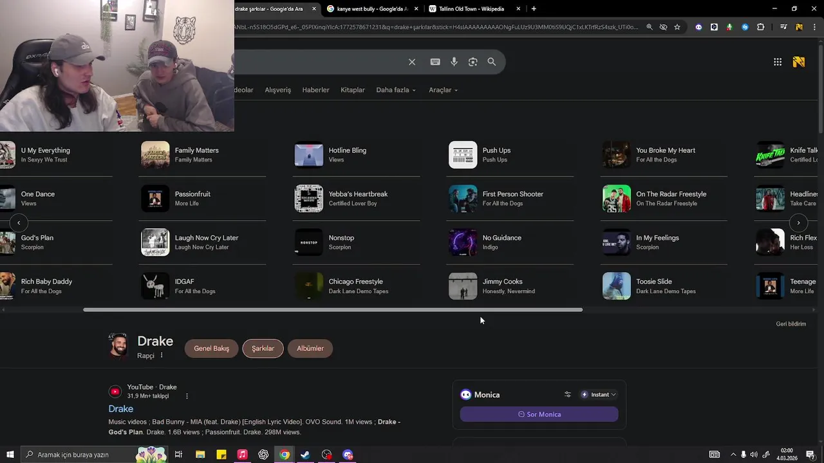This screenshot has height=463, width=824.
Task: Click the Geri bildirim feedback link
Action: tap(791, 324)
